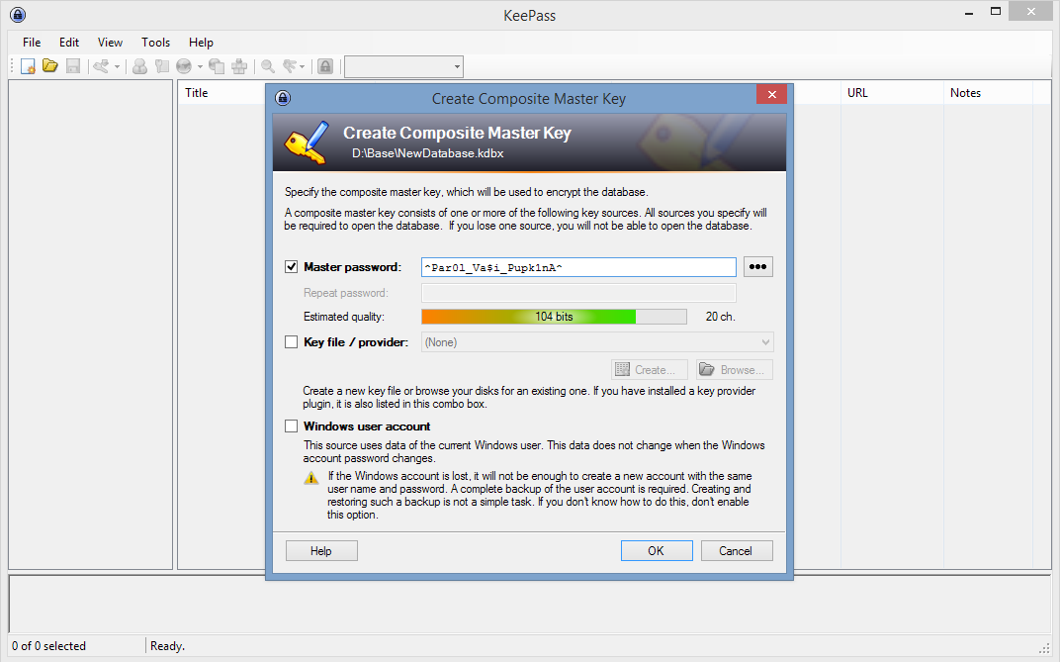Select the Add Entry toolbar icon
This screenshot has height=662, width=1060.
[x=139, y=65]
